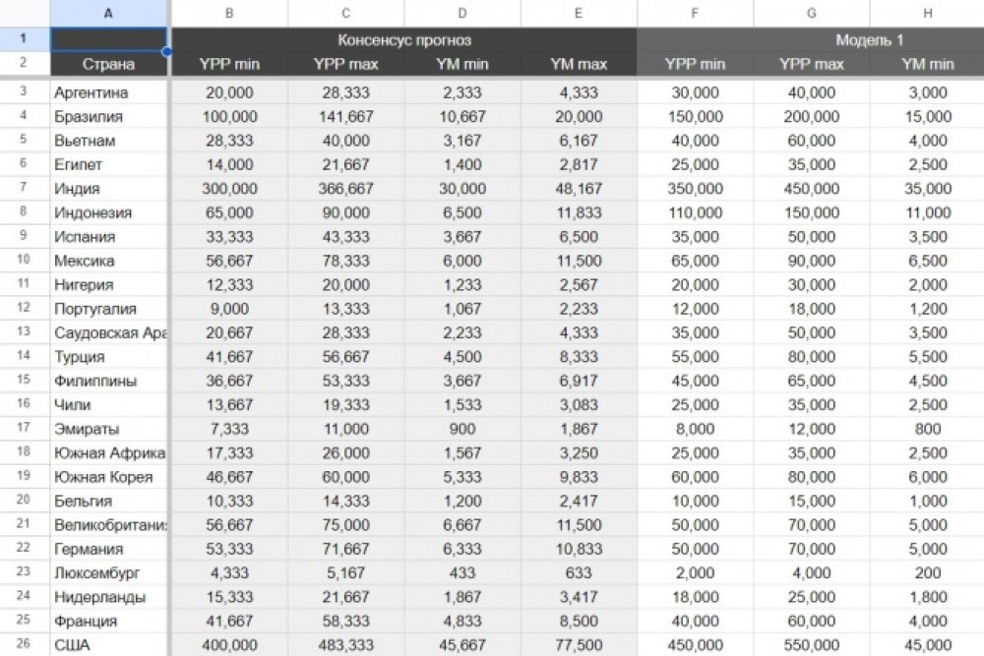
Task: Select row 3 by its row number
Action: pos(24,91)
